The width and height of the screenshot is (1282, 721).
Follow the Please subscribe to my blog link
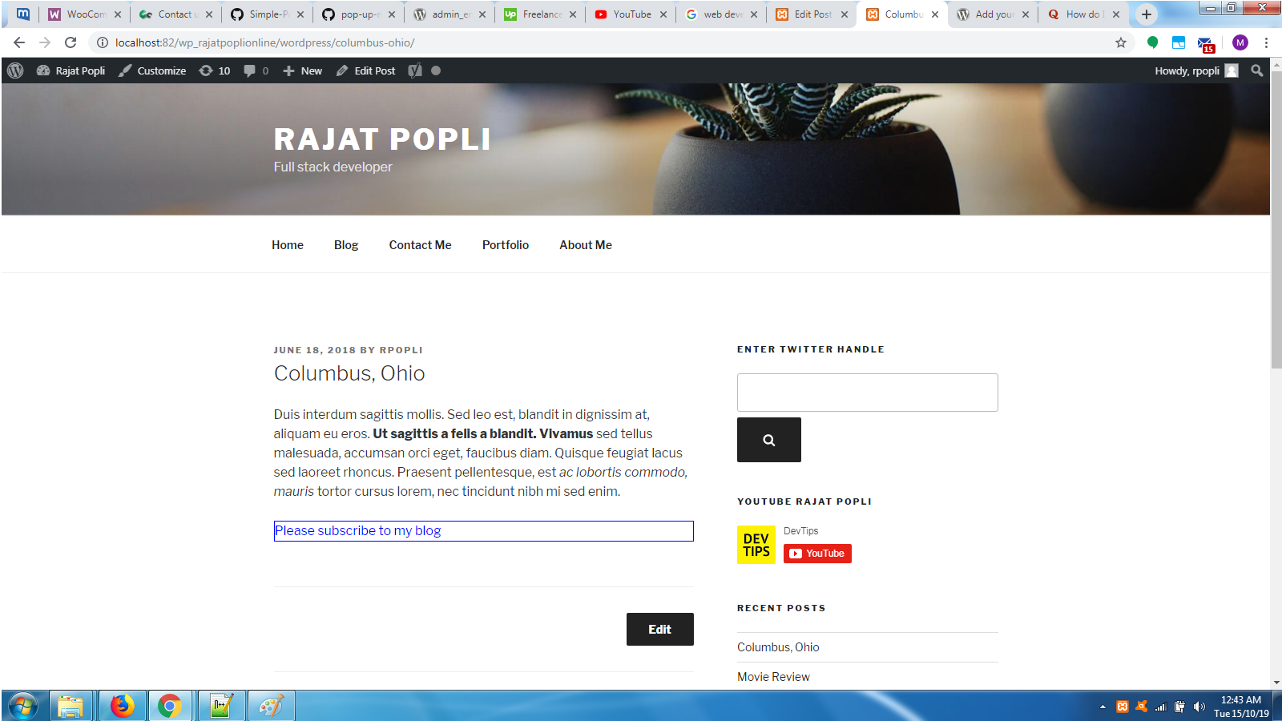click(x=357, y=530)
